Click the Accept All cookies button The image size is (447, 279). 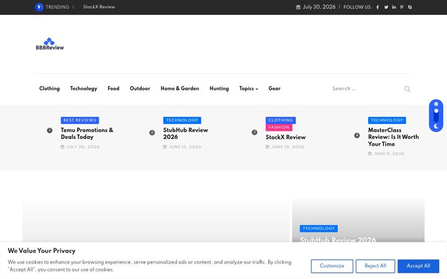[418, 266]
